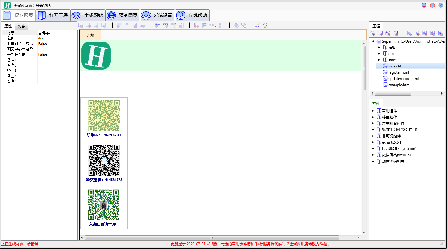The image size is (447, 249).
Task: Select register.html in the project tree
Action: click(x=399, y=72)
